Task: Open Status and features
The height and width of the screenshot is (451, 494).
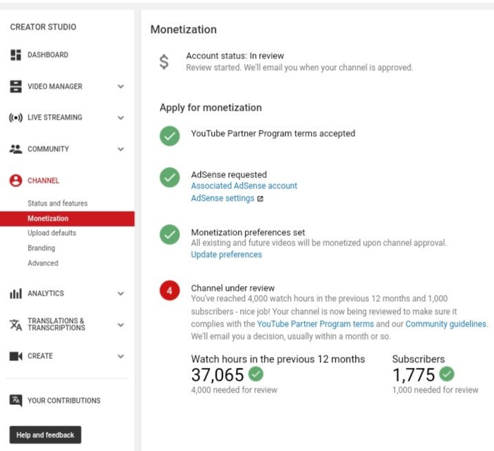Action: click(58, 203)
